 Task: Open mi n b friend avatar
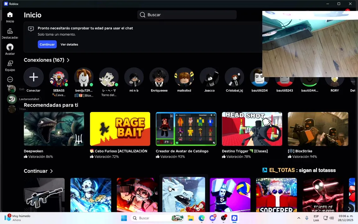tap(134, 77)
